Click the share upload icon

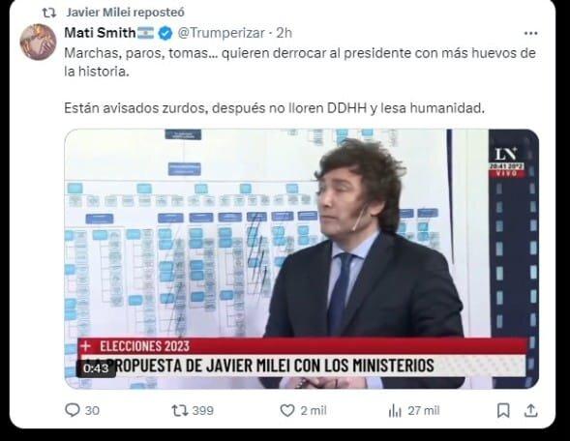click(530, 410)
